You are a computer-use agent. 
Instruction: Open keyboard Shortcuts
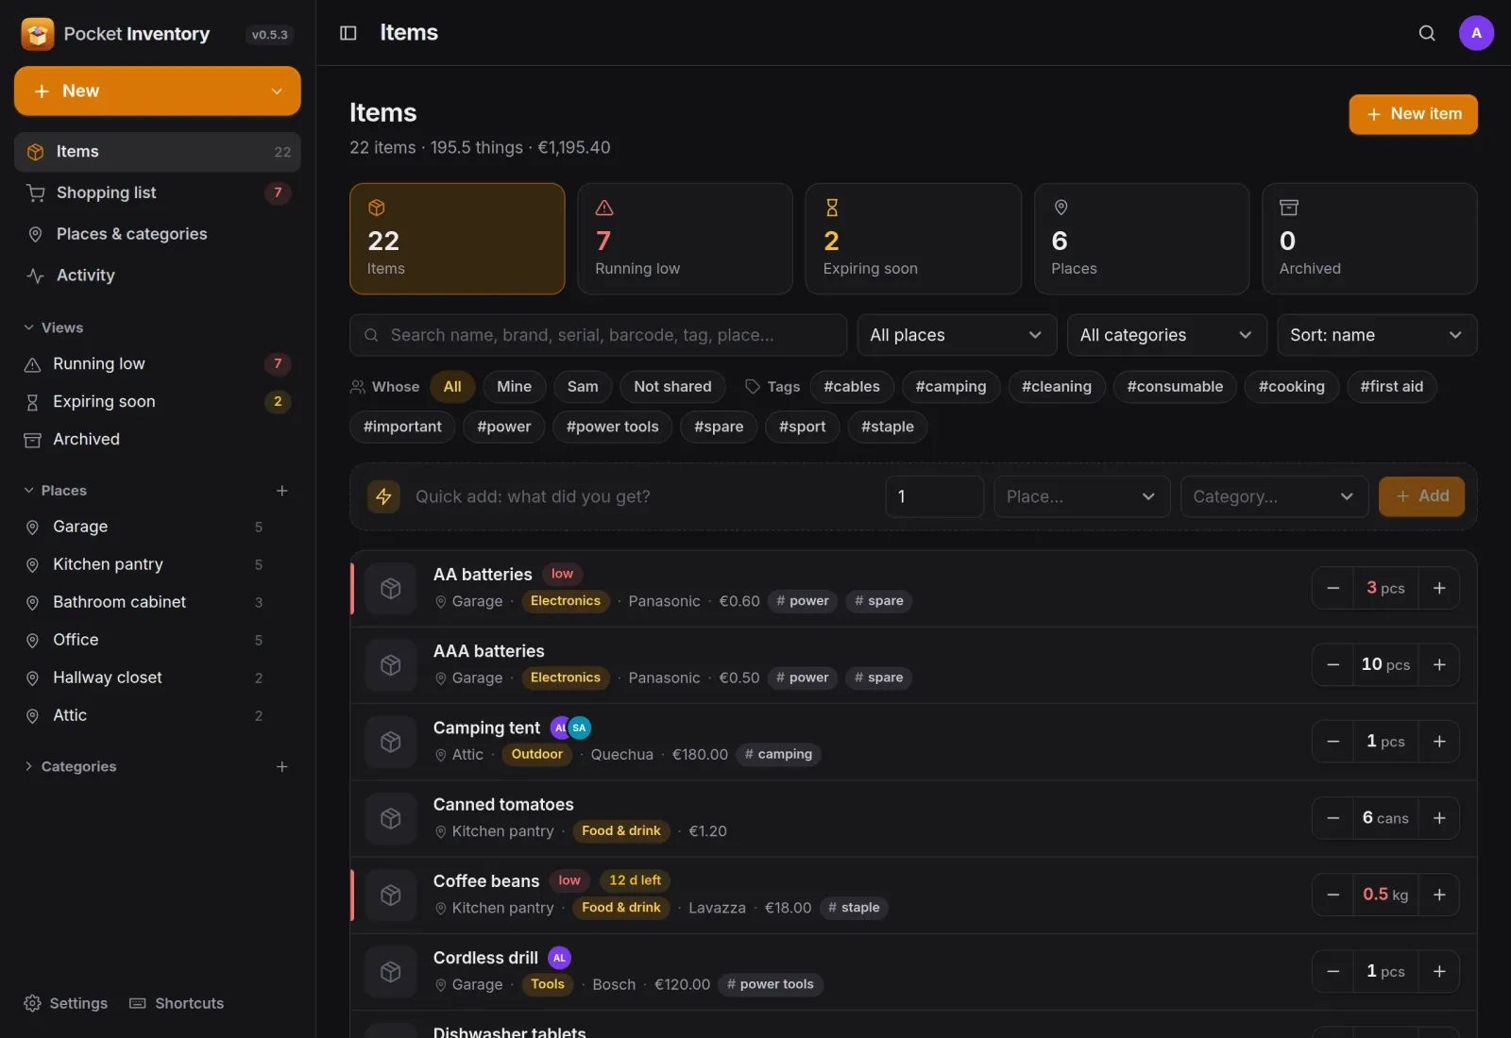point(177,1003)
